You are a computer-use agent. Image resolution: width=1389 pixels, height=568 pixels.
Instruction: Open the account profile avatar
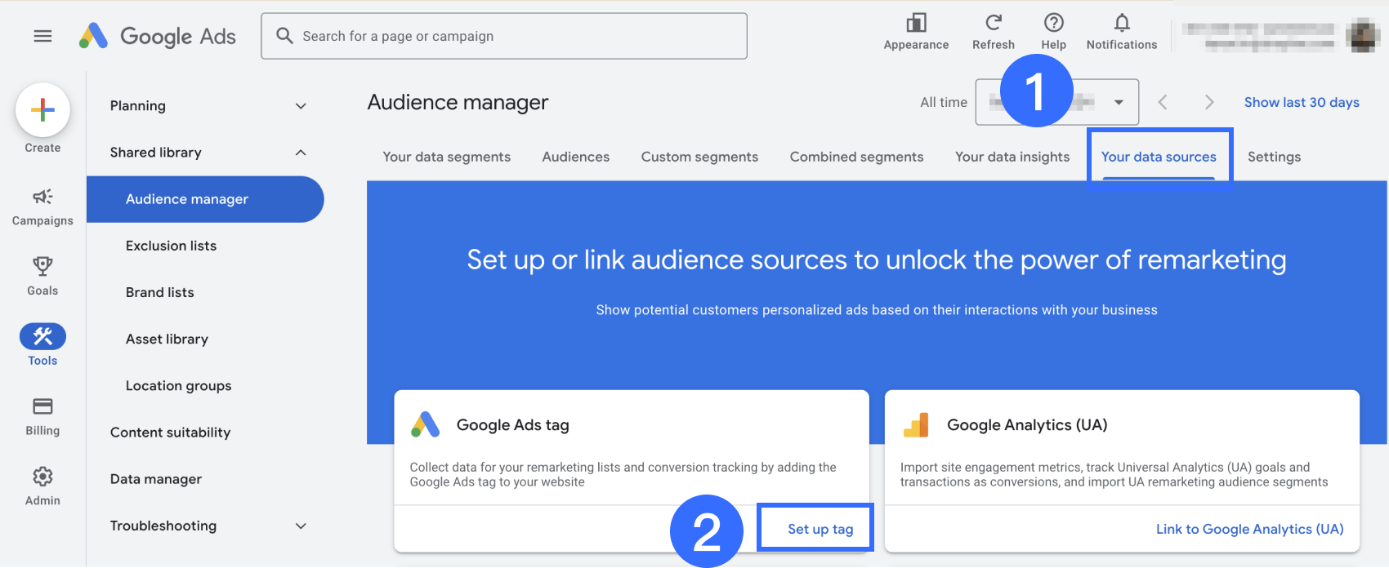tap(1363, 36)
